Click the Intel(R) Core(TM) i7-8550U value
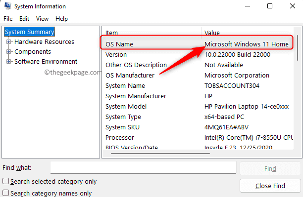Image resolution: width=303 pixels, height=197 pixels. coord(249,138)
